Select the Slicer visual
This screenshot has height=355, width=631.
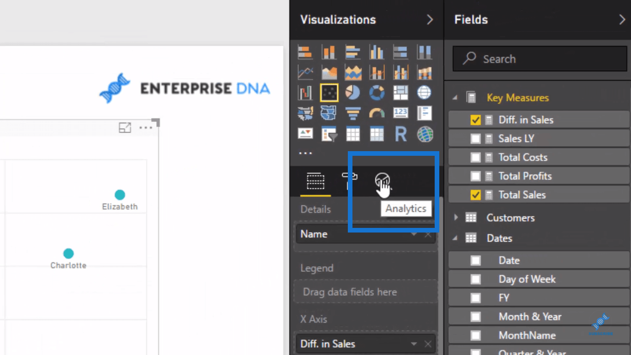[329, 134]
